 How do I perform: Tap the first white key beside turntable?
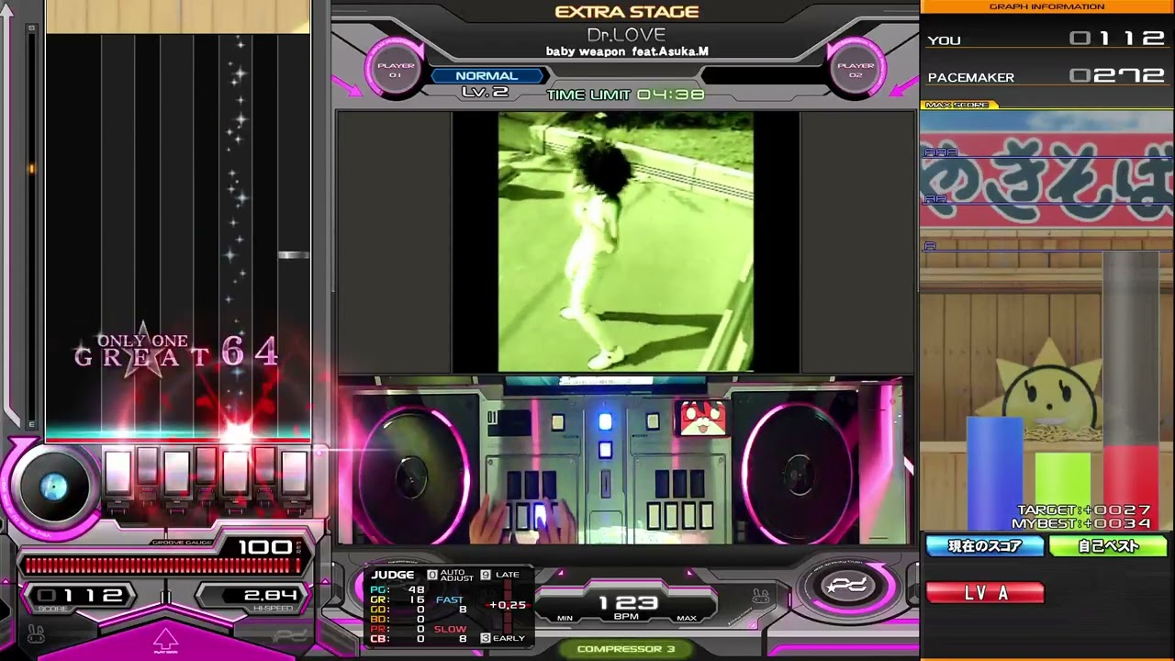pyautogui.click(x=117, y=472)
